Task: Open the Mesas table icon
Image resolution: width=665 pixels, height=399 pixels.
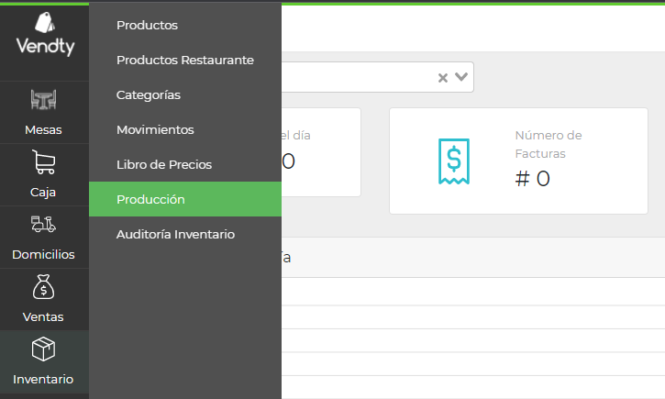Action: [43, 100]
